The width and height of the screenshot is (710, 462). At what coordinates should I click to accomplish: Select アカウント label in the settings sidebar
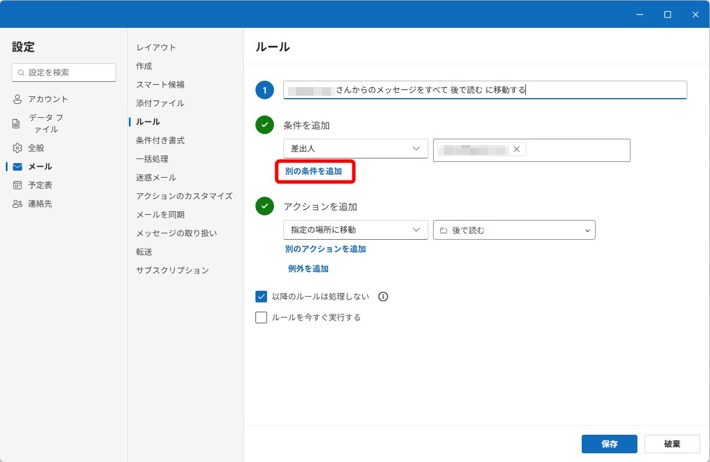pos(48,99)
